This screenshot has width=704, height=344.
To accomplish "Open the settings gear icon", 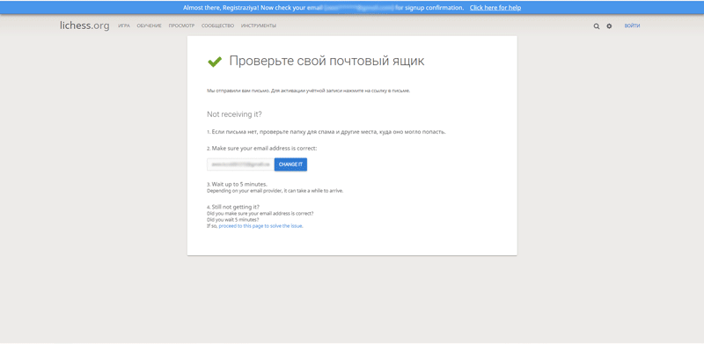I will pos(609,26).
